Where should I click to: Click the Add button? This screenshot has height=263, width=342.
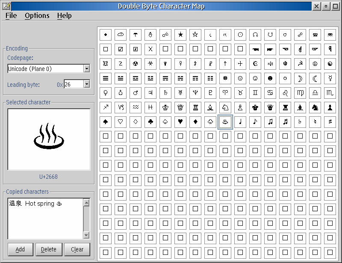pos(20,249)
